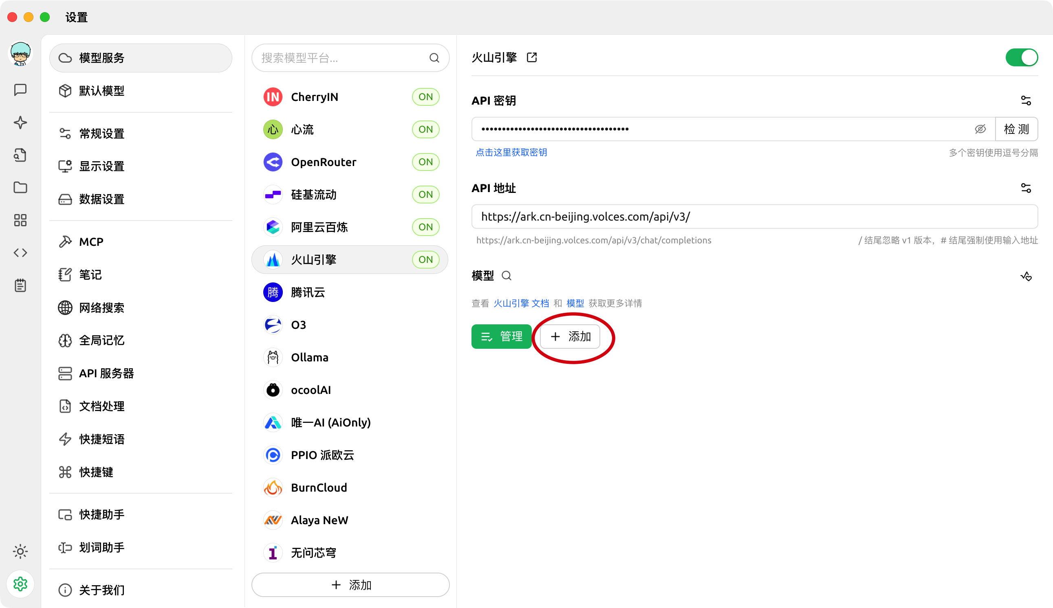Open API 密钥 settings slider icon
Viewport: 1053px width, 608px height.
1026,101
